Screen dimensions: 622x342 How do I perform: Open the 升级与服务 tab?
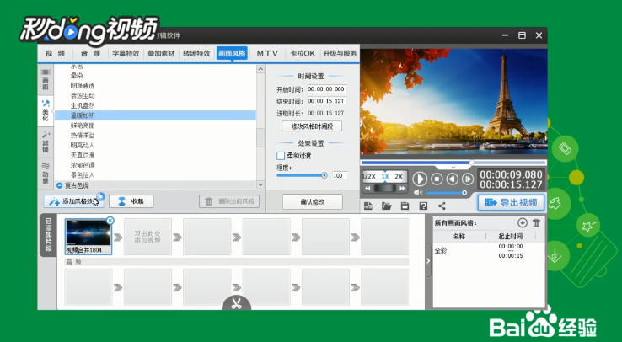(x=340, y=54)
